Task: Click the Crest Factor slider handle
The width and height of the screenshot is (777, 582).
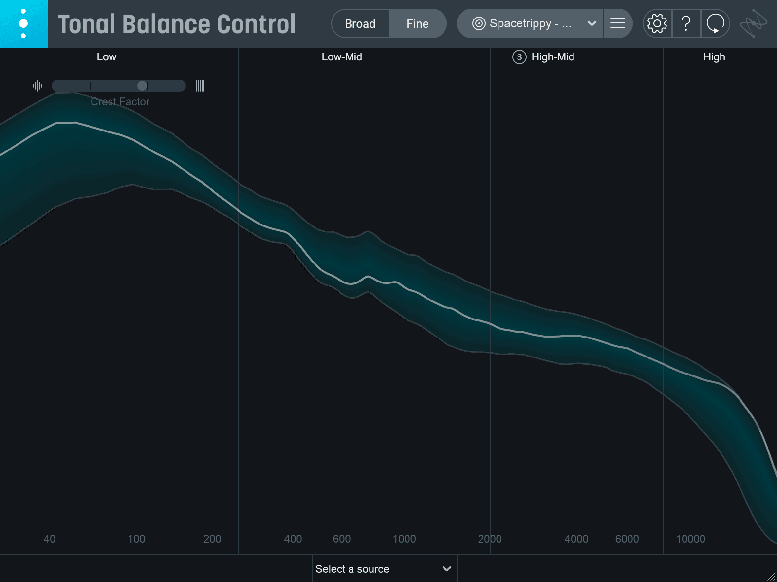Action: pyautogui.click(x=142, y=86)
